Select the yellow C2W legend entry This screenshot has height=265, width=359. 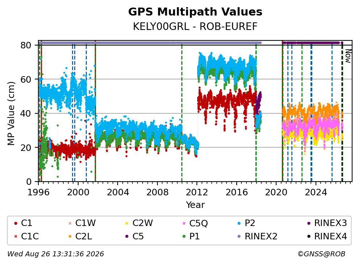(139, 223)
